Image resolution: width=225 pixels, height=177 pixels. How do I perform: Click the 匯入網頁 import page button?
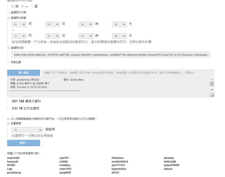pyautogui.click(x=24, y=72)
